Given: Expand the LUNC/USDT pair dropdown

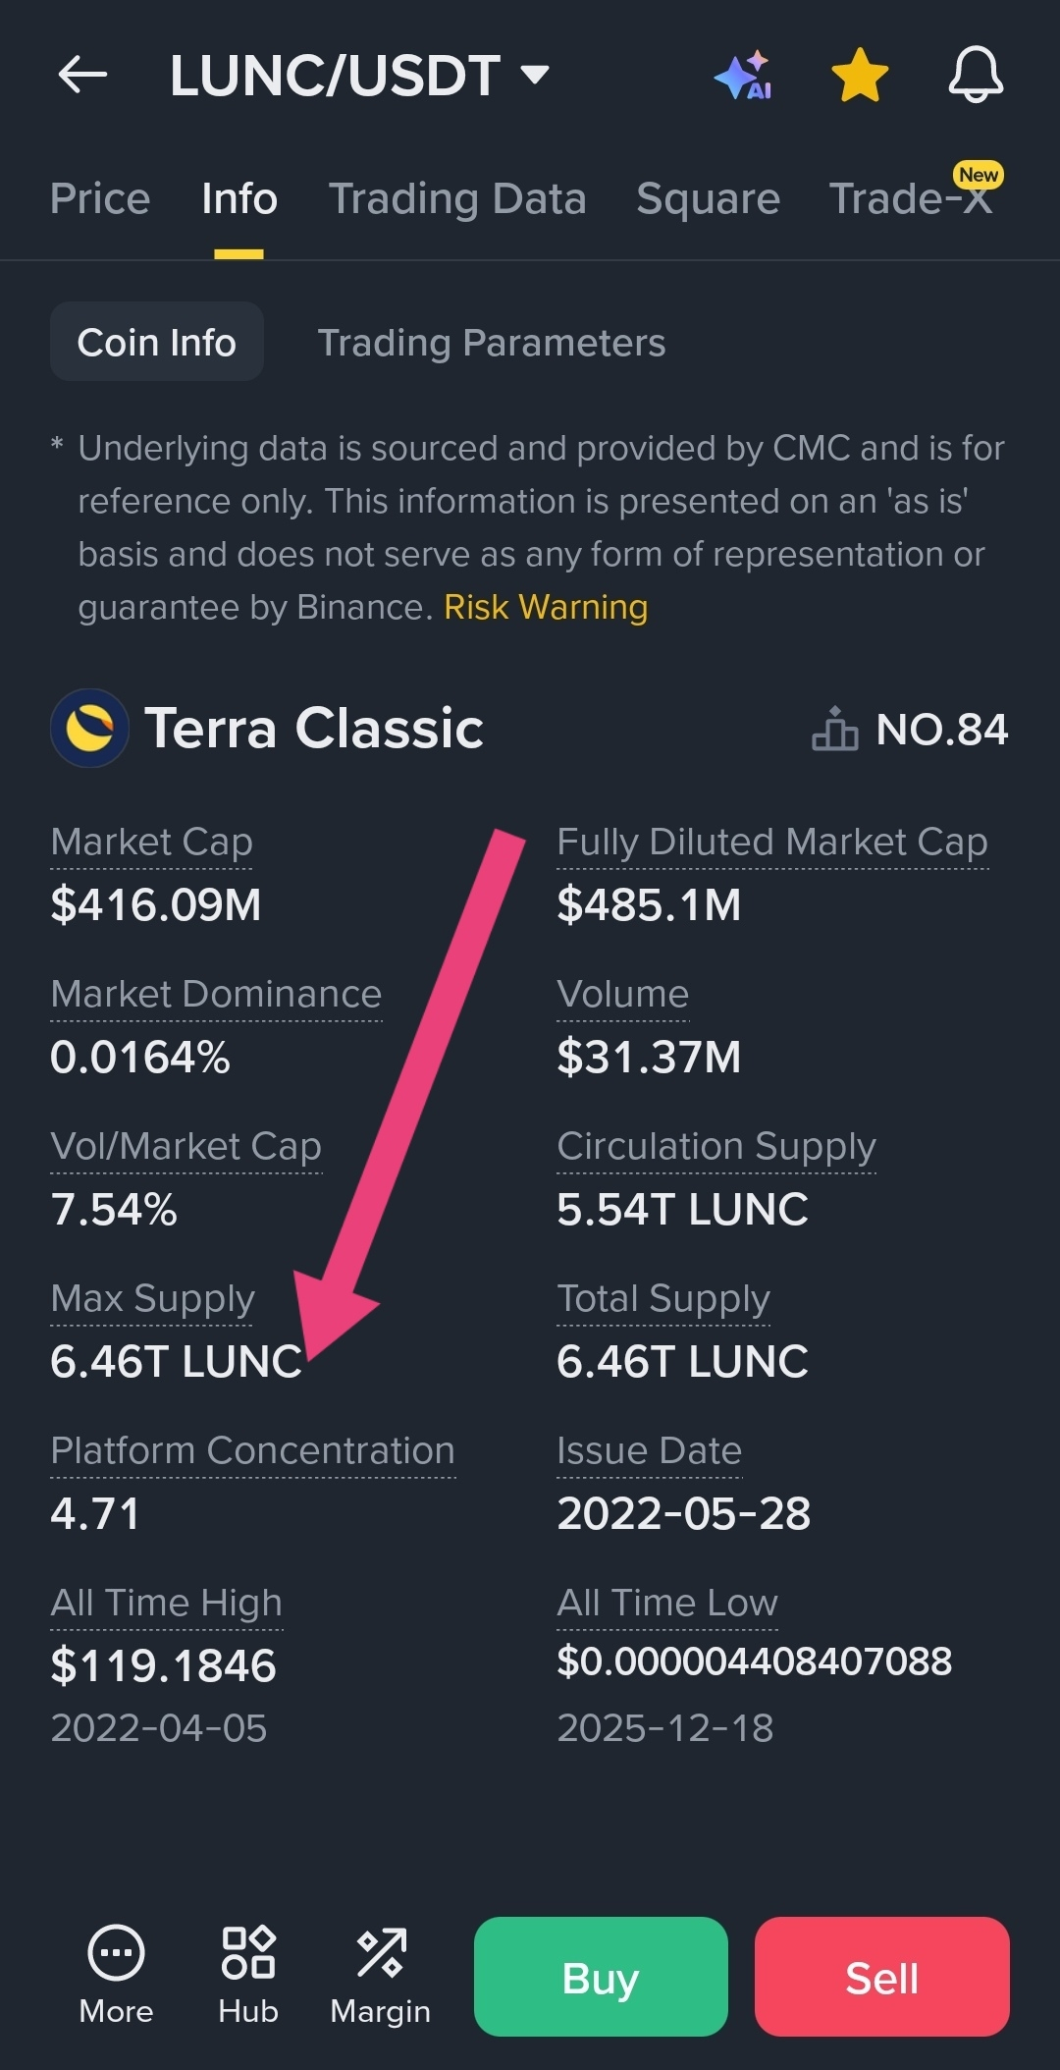Looking at the screenshot, I should pos(535,75).
